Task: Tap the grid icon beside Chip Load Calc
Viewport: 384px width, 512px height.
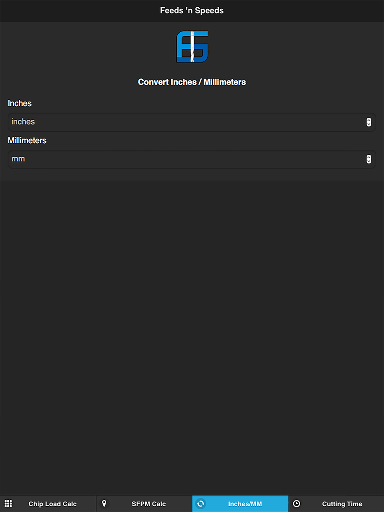Action: (8, 504)
